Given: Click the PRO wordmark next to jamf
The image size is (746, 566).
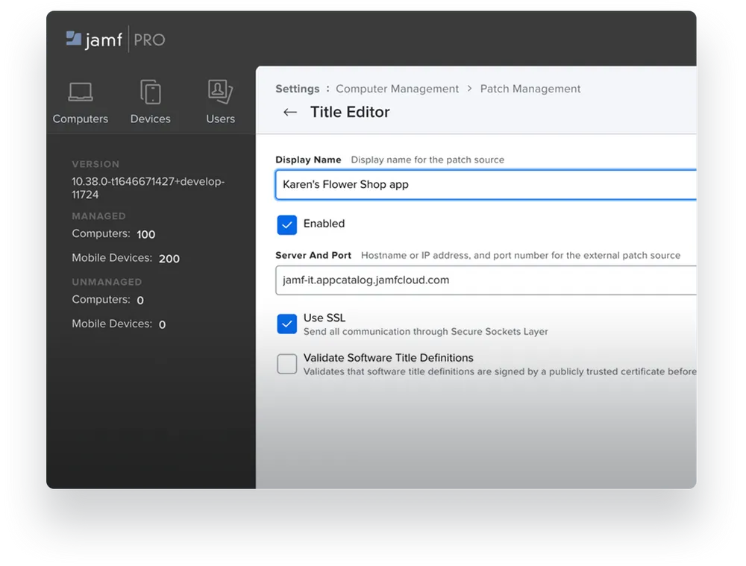Looking at the screenshot, I should [148, 39].
